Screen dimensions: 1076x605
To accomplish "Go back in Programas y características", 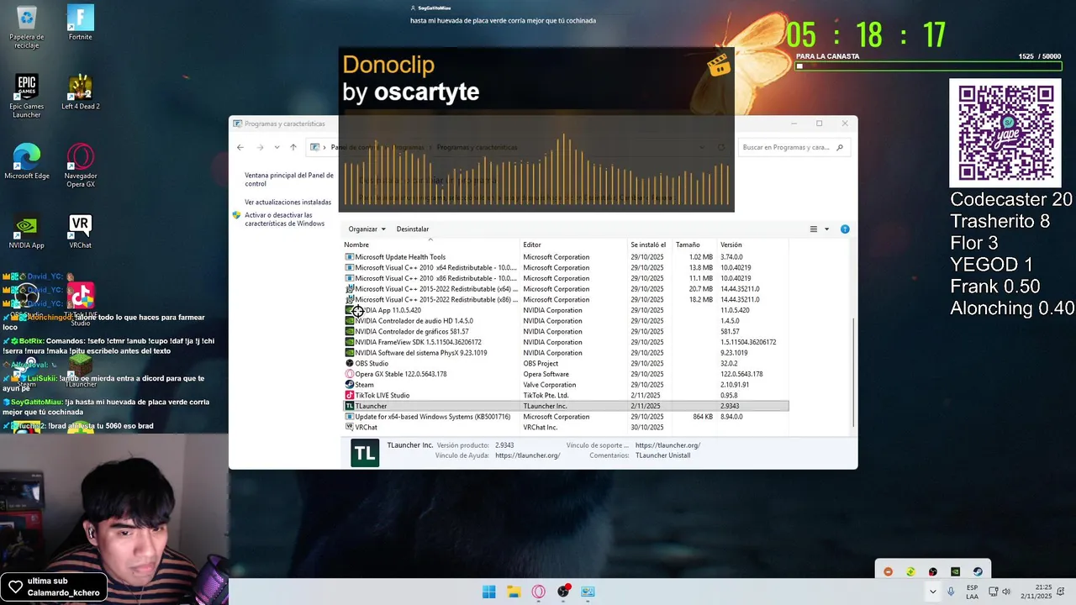I will tap(240, 147).
